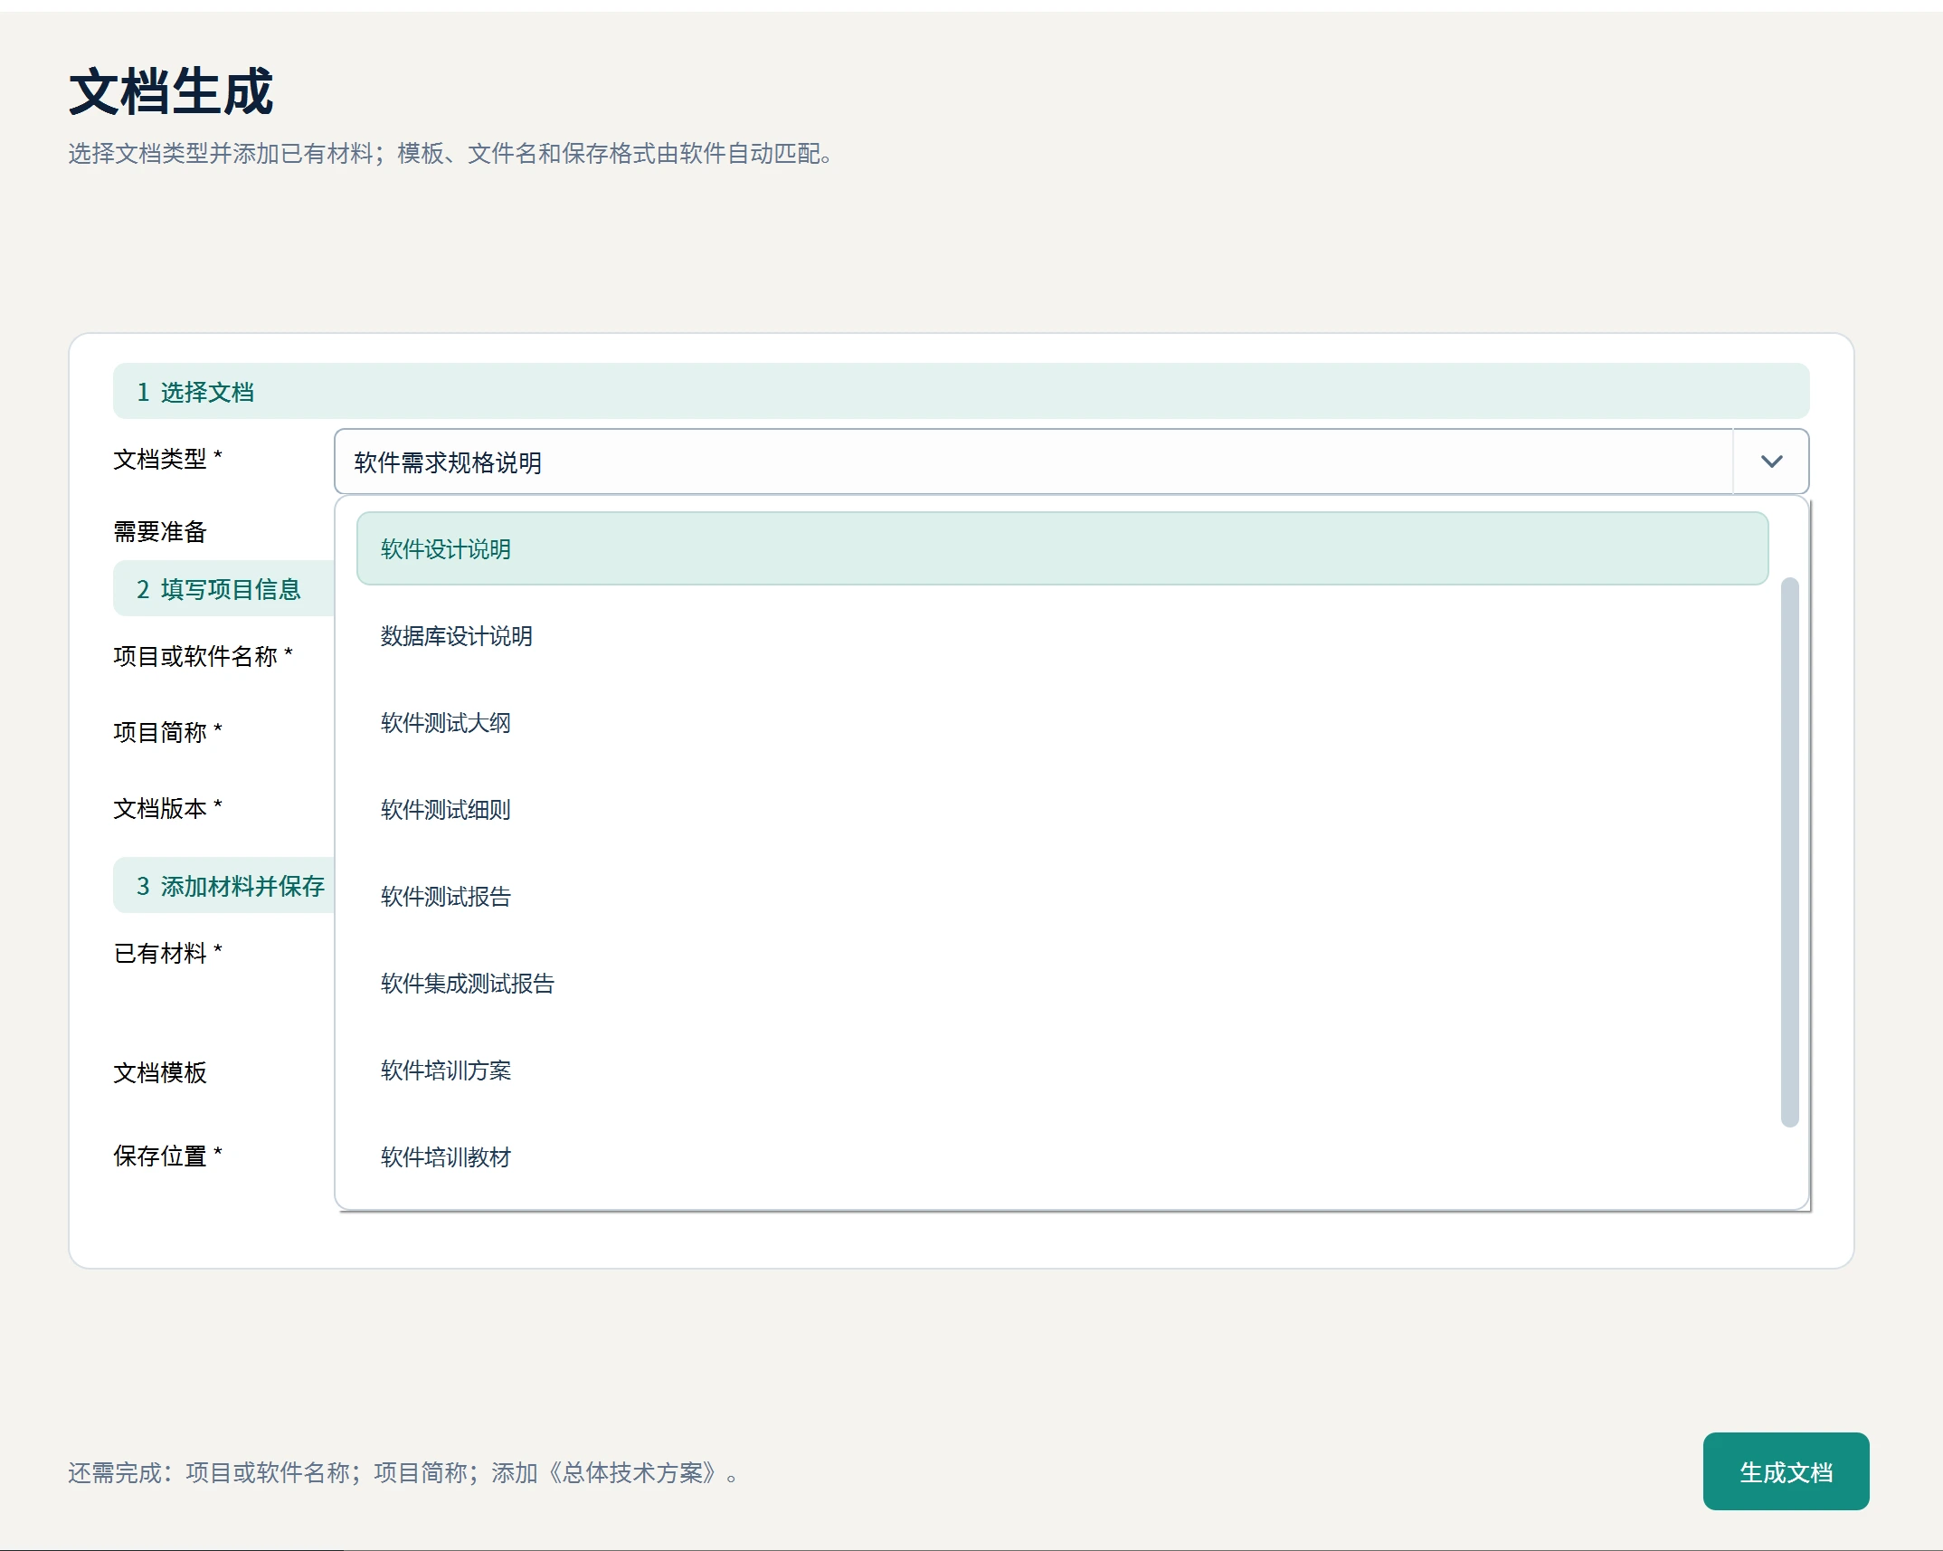Click the 还需完成 status message
This screenshot has height=1551, width=1943.
coord(403,1472)
